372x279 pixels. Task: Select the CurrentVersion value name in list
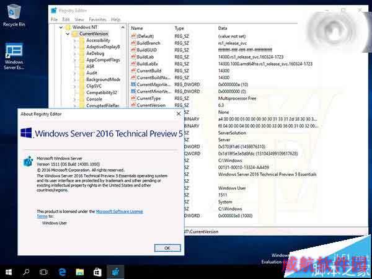tap(151, 105)
